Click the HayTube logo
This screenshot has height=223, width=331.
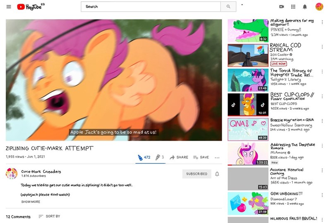click(31, 7)
